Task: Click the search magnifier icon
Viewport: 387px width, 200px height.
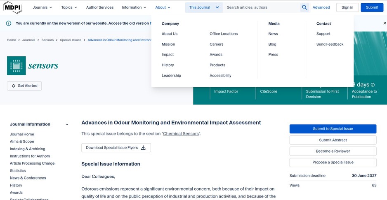Action: [x=304, y=7]
